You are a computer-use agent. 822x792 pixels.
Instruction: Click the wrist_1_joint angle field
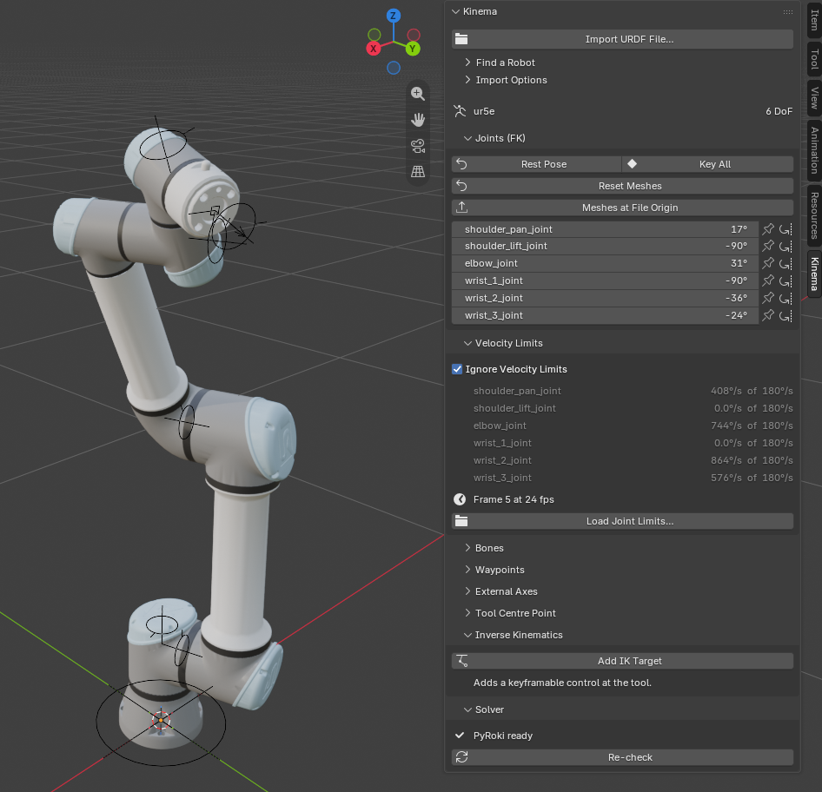pyautogui.click(x=605, y=280)
